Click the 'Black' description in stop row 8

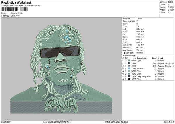click(139, 79)
